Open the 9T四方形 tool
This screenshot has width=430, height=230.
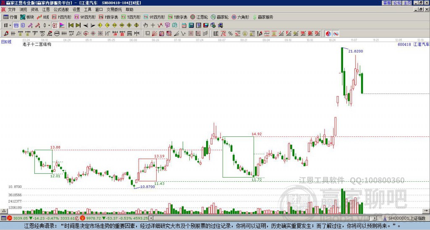coord(155,17)
